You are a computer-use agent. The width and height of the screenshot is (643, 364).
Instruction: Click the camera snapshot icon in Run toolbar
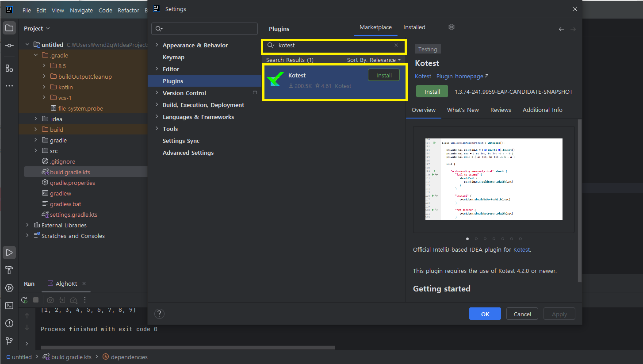[50, 300]
